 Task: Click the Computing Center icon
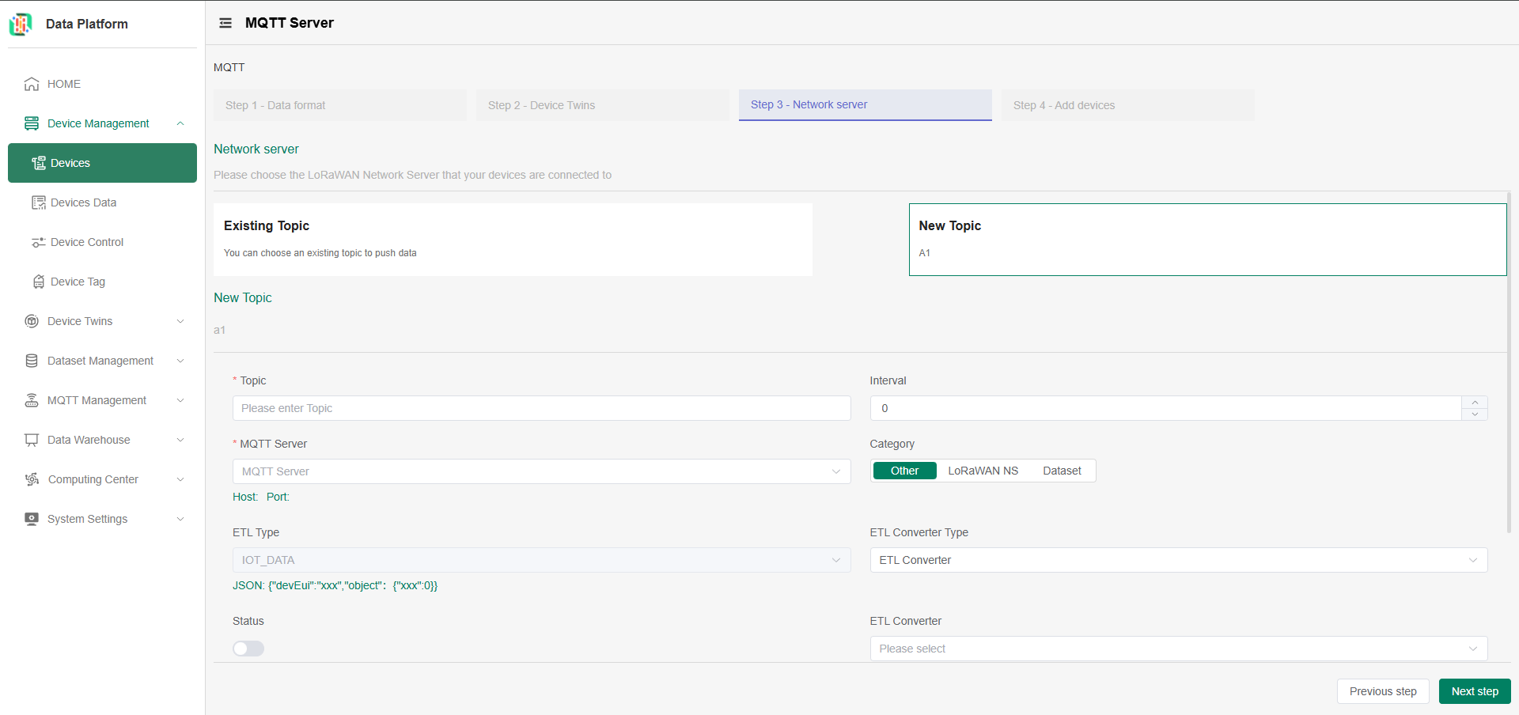tap(32, 479)
